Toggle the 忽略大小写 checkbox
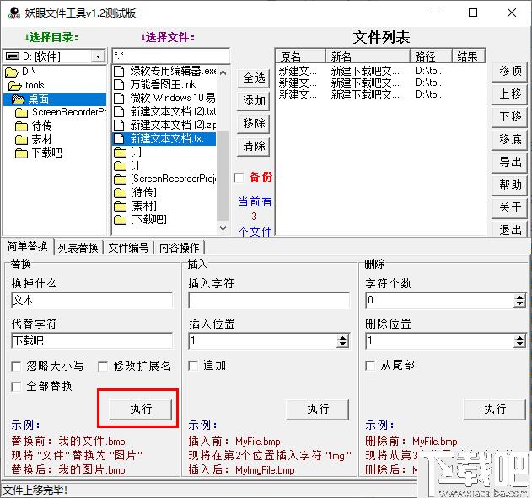532x498 pixels. [x=16, y=366]
